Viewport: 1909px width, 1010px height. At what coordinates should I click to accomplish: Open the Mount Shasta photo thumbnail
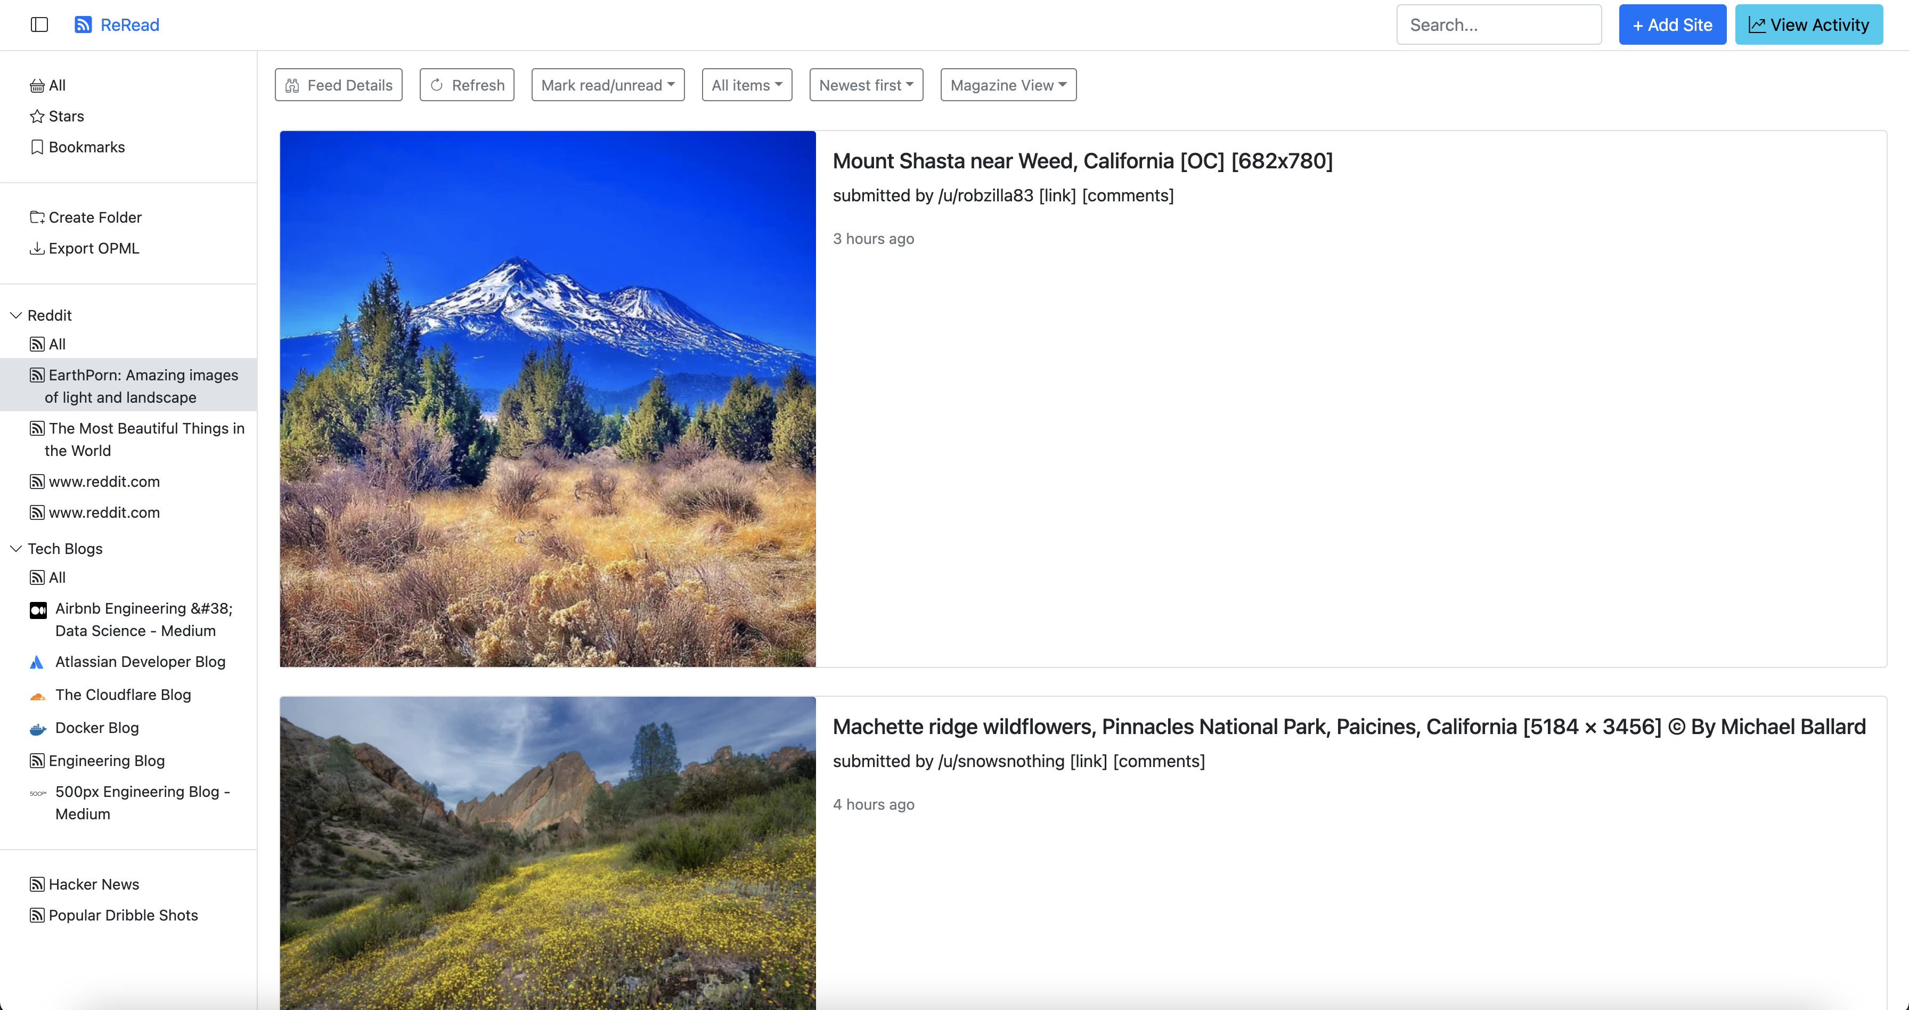tap(548, 398)
